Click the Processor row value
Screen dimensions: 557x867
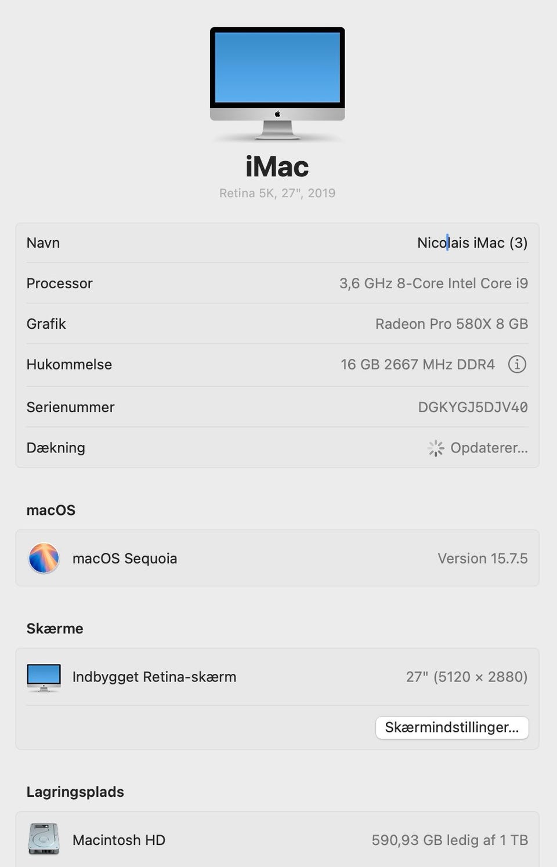433,283
